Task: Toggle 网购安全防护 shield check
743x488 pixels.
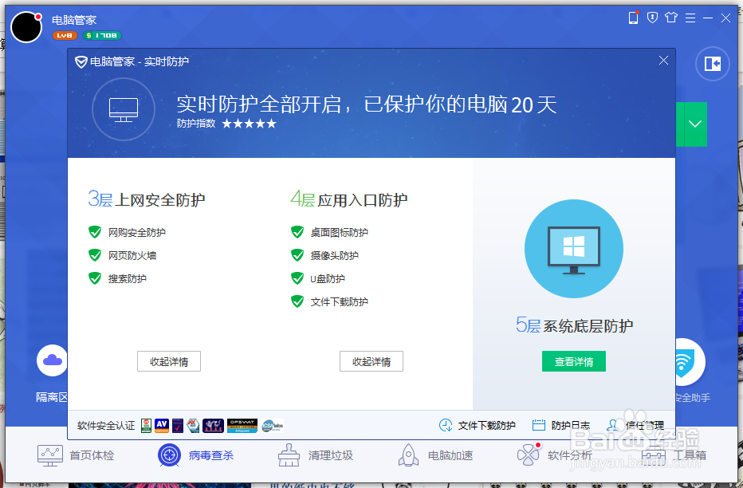Action: (x=95, y=232)
